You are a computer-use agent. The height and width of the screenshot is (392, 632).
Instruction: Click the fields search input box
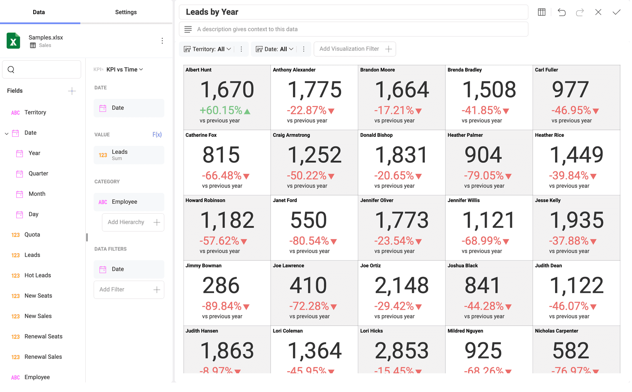42,69
